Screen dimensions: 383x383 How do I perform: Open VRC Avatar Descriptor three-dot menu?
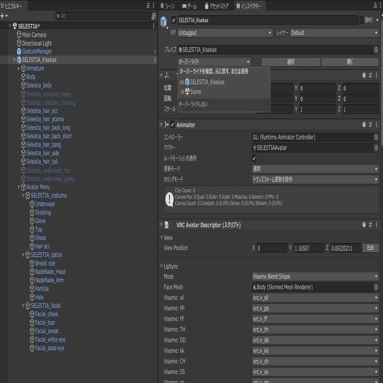377,225
